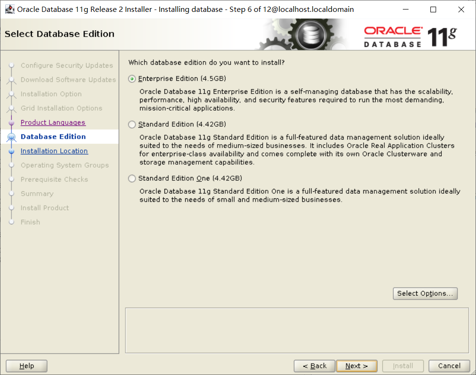The width and height of the screenshot is (476, 375).
Task: Proceed with the Next button
Action: tap(357, 366)
